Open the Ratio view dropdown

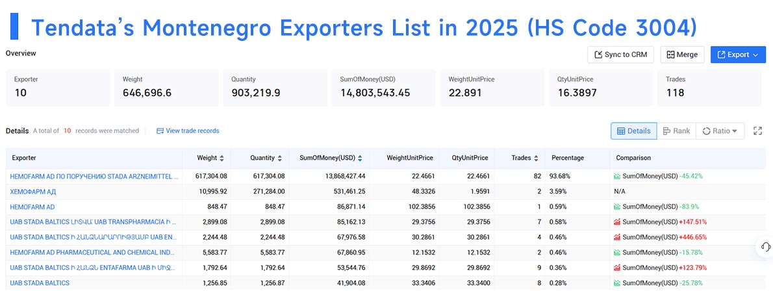coord(720,131)
